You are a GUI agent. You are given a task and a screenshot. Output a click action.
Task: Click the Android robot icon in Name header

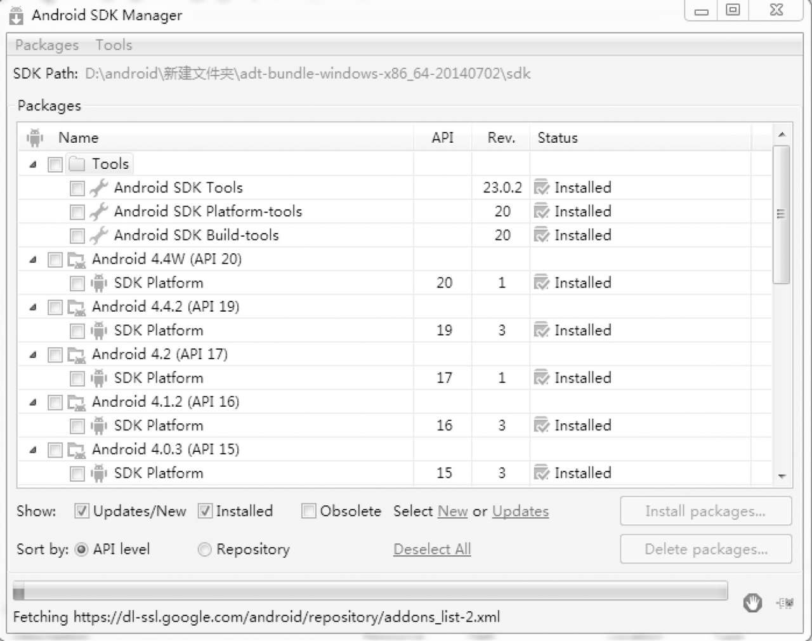point(35,138)
